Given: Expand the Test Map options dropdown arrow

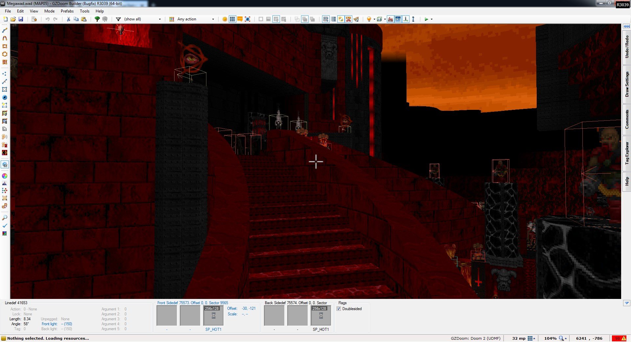Looking at the screenshot, I should (432, 19).
